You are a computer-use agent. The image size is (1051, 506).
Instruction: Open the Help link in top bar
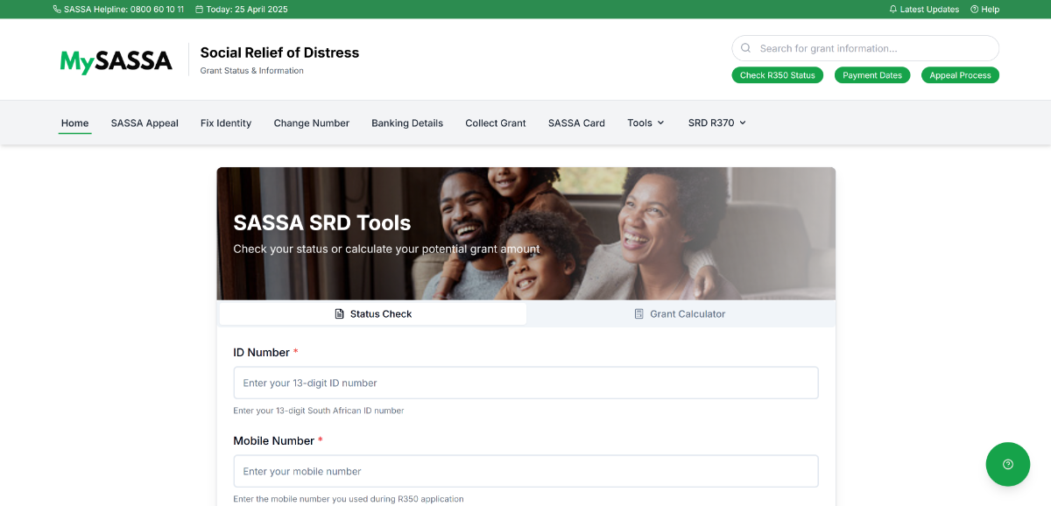(x=985, y=10)
